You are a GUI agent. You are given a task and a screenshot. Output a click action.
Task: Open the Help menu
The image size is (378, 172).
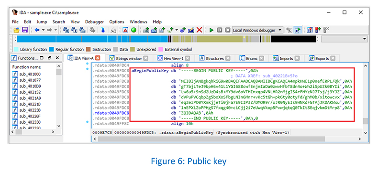tap(157, 21)
